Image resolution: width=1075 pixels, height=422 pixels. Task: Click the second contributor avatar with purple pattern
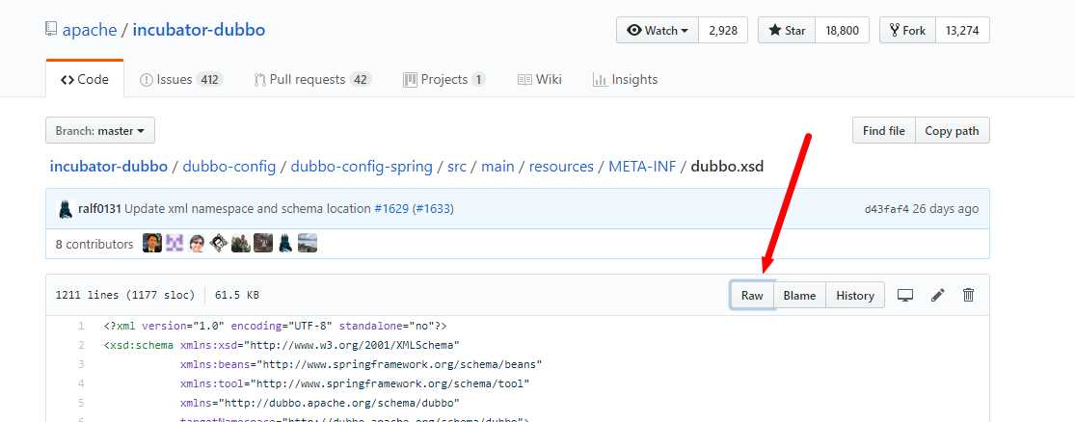[175, 243]
